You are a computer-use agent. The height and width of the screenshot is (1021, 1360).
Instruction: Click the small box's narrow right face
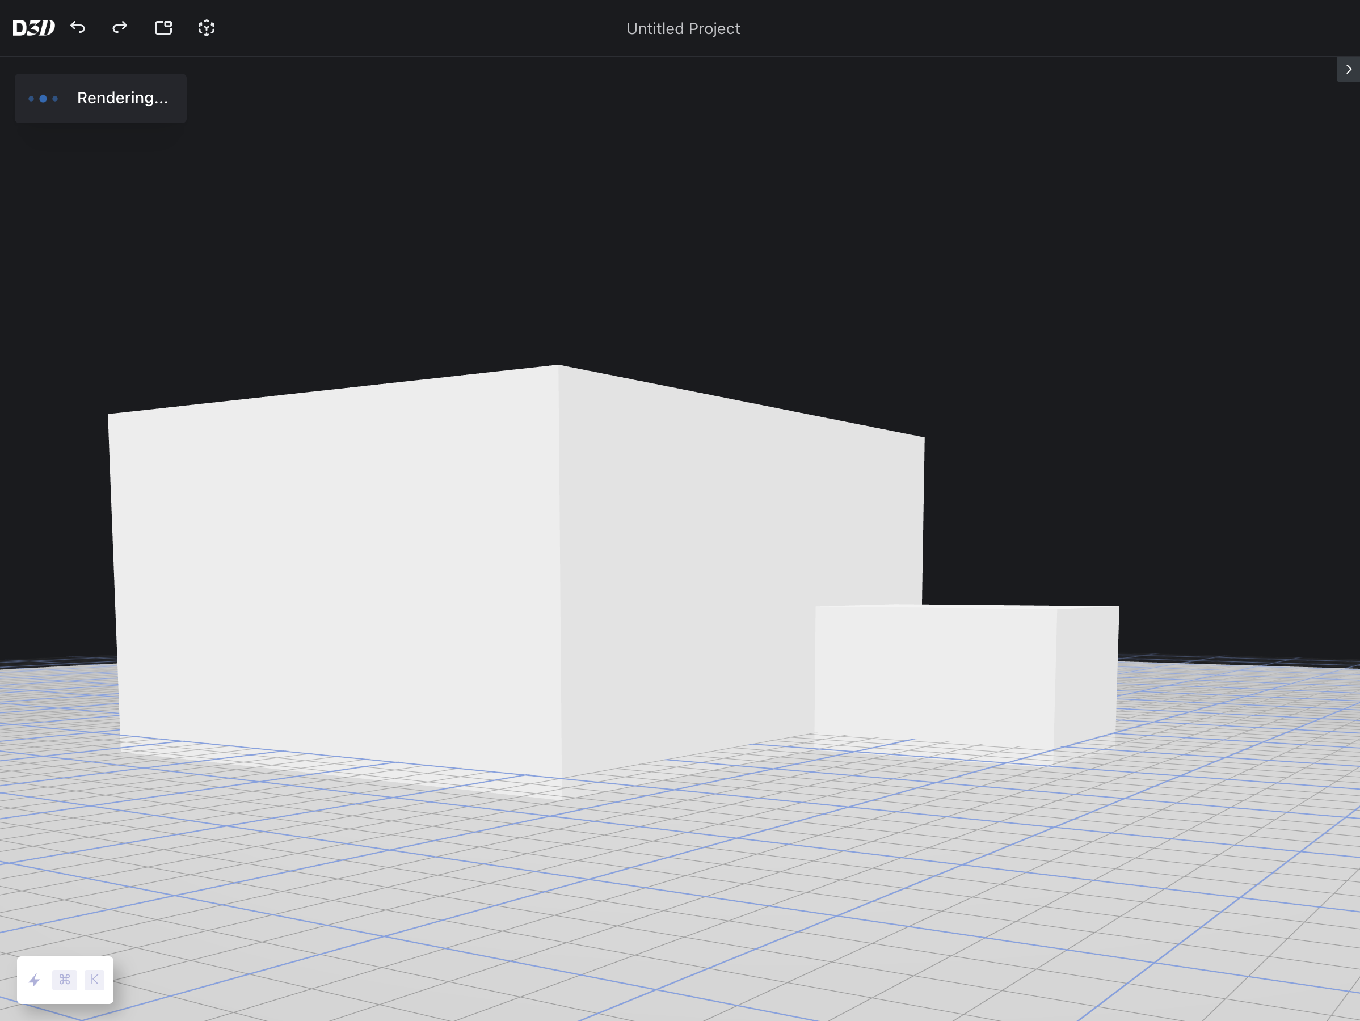tap(1087, 676)
